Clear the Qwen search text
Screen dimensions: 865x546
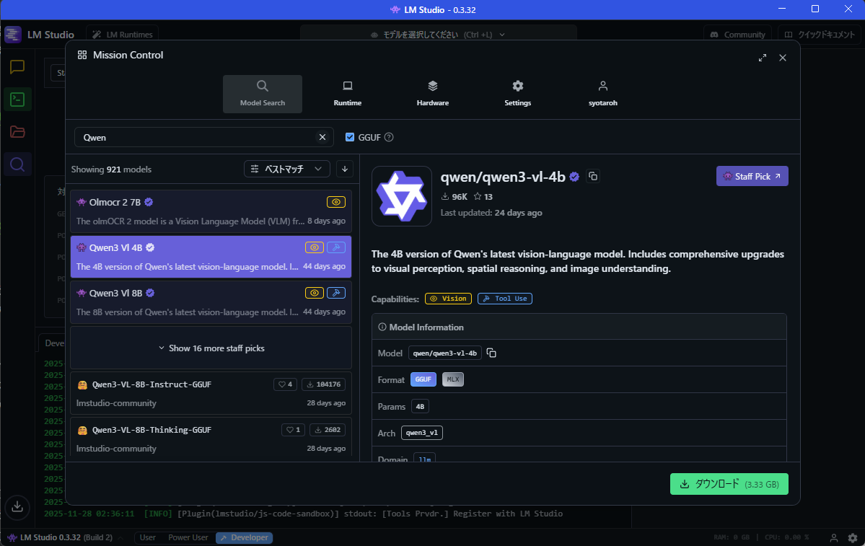coord(322,137)
